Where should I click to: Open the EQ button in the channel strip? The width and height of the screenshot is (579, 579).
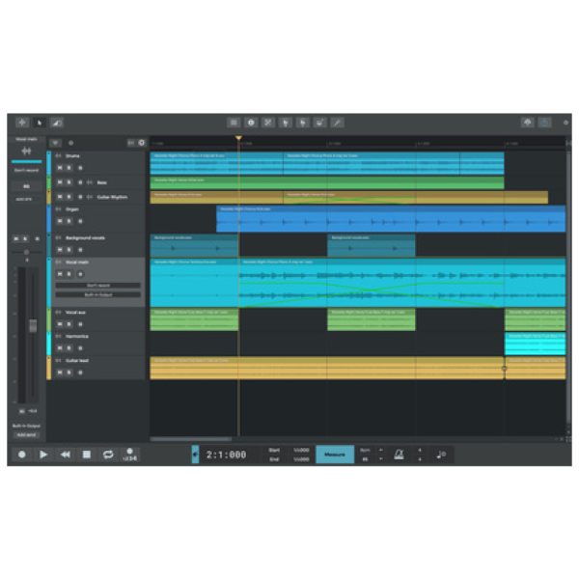click(x=26, y=186)
